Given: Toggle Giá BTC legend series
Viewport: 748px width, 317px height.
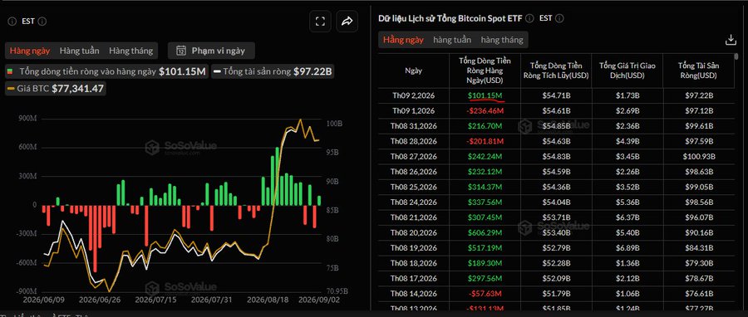Looking at the screenshot, I should 56,88.
